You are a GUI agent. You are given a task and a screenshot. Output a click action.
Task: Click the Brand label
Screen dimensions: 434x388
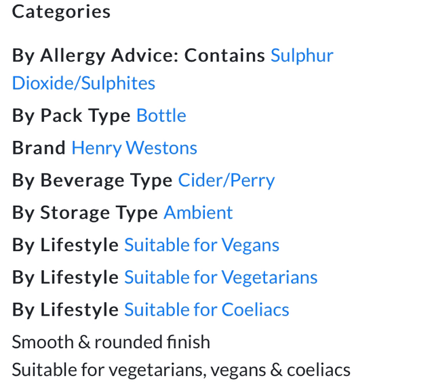click(39, 148)
